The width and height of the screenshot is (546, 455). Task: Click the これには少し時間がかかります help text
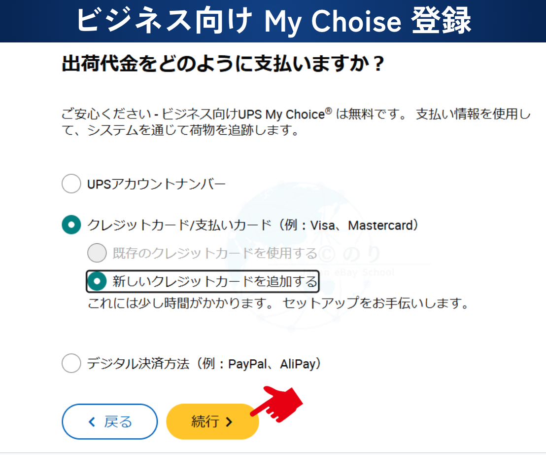click(278, 303)
